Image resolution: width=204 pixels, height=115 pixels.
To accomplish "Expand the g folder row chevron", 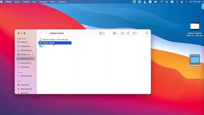I will (70, 46).
